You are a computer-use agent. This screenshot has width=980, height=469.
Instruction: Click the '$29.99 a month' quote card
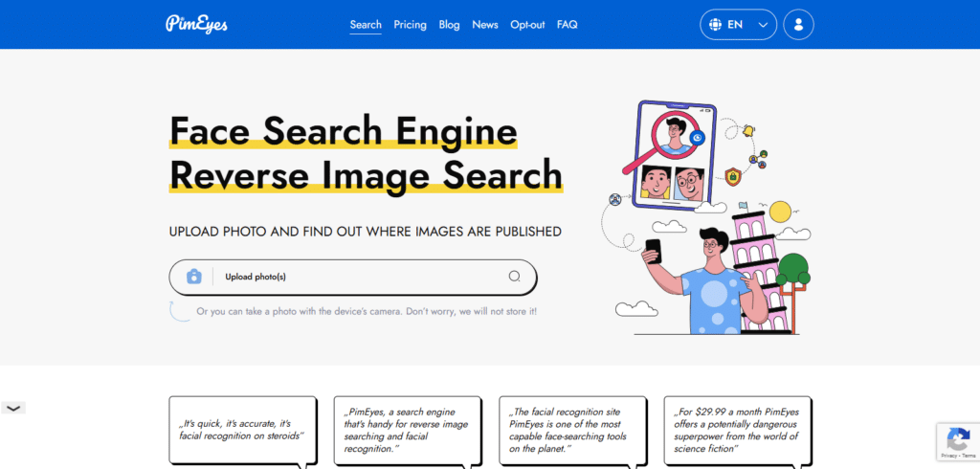[x=738, y=430]
